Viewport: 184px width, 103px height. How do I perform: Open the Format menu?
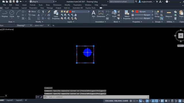(x=32, y=5)
